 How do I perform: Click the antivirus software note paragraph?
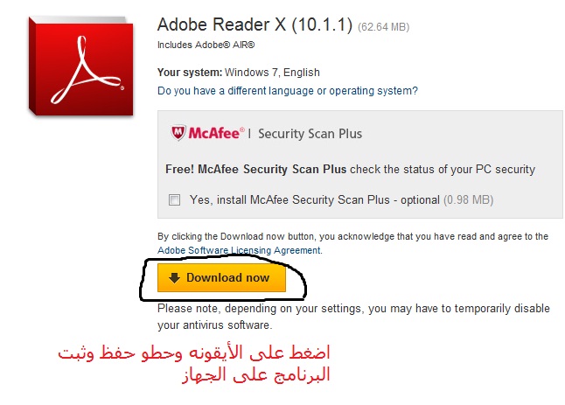tap(353, 317)
